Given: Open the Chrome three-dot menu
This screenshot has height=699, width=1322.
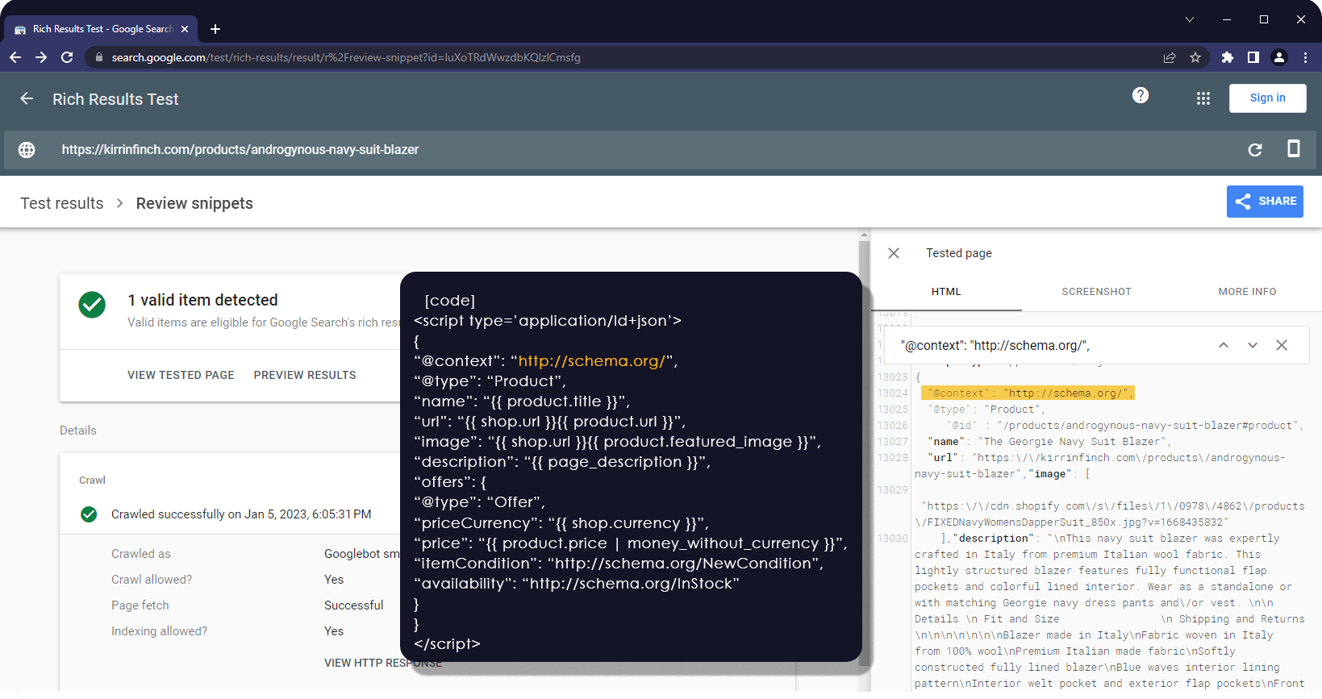Looking at the screenshot, I should 1305,57.
